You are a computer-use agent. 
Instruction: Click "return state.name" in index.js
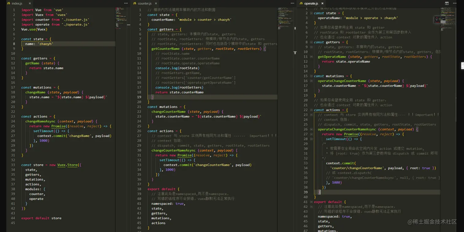pos(46,68)
